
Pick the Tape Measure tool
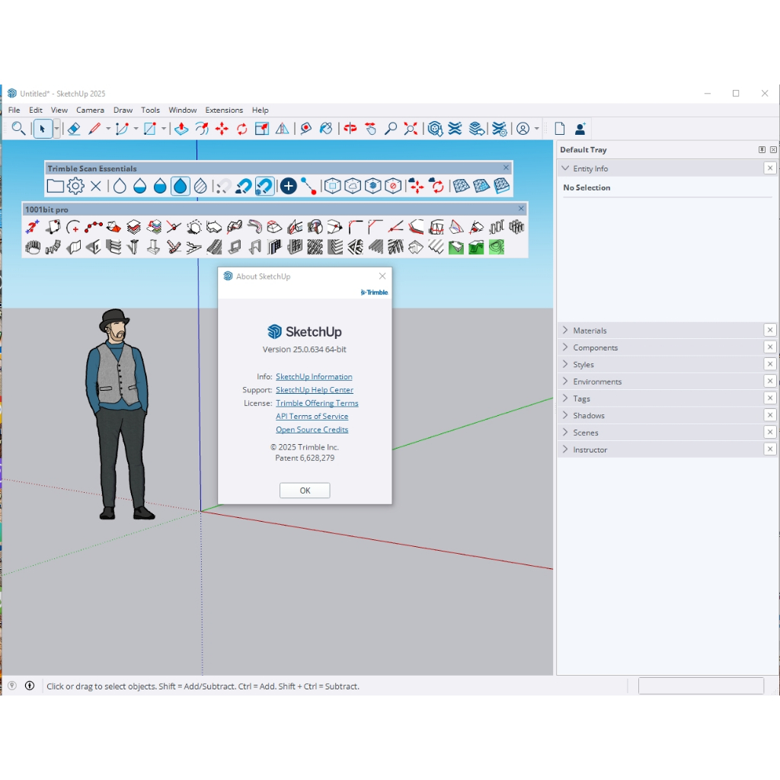click(x=306, y=129)
